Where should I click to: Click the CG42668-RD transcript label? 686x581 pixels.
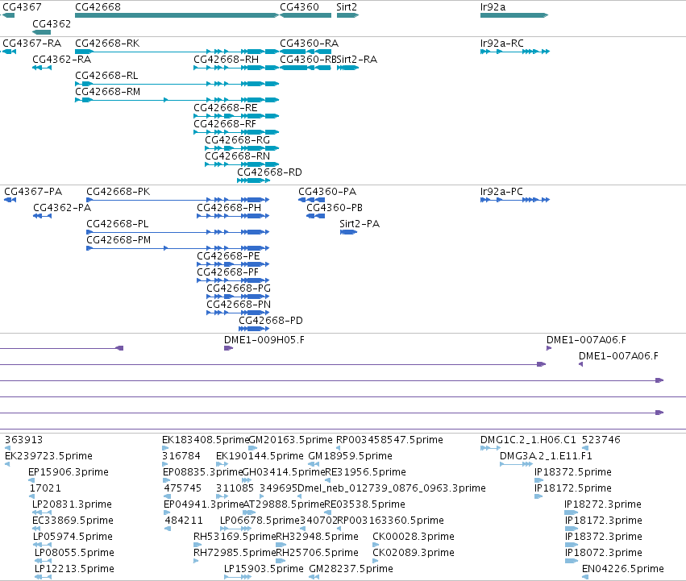coord(269,172)
